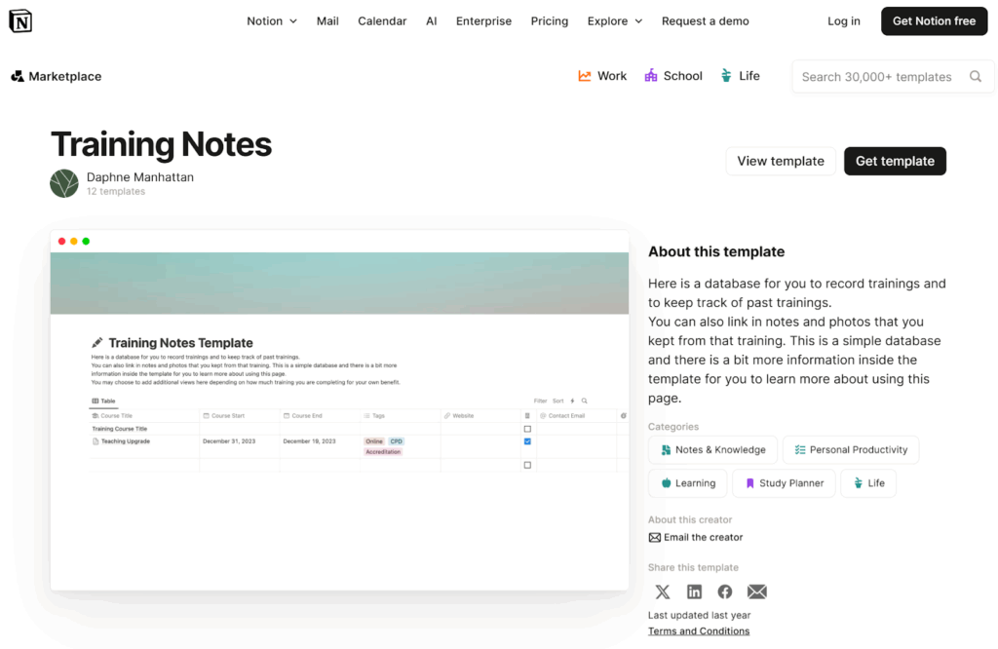Screen dimensions: 998x649
Task: Uncheck the Teaching Upgrade row checkbox
Action: [527, 440]
